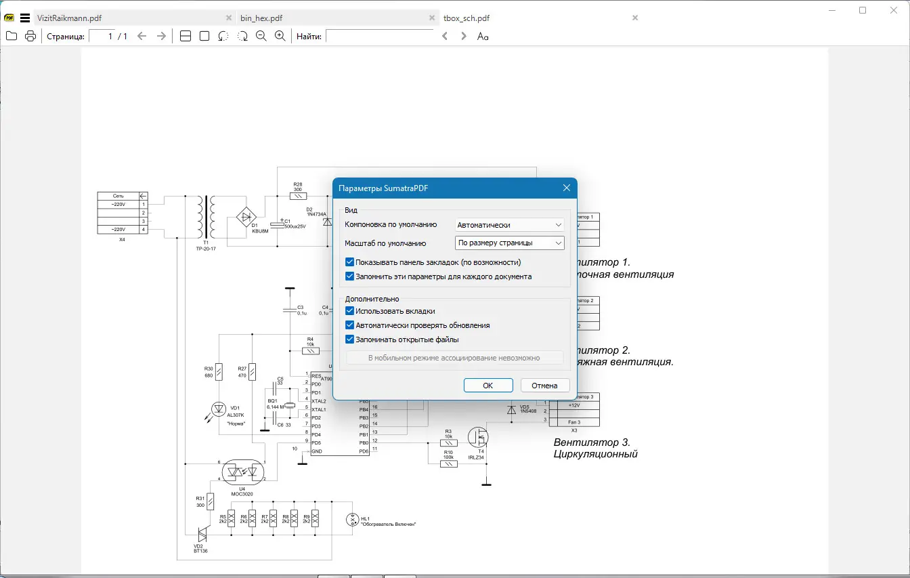
Task: Switch to the VizitRaikmann.pdf tab
Action: pos(134,18)
